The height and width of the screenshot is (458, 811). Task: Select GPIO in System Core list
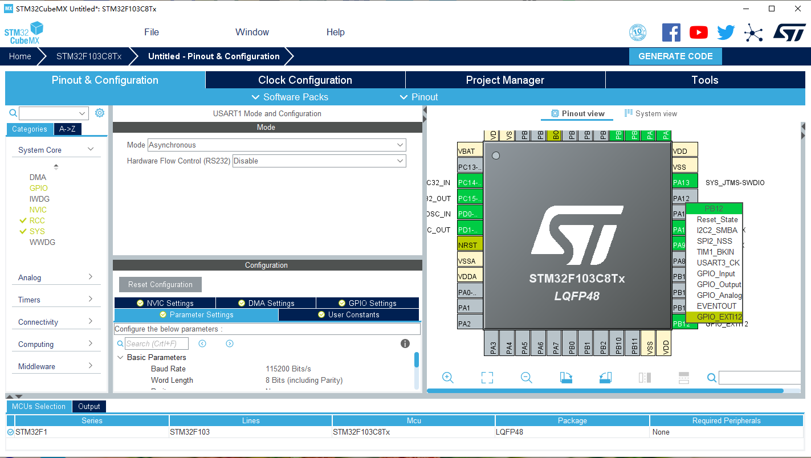click(x=39, y=188)
